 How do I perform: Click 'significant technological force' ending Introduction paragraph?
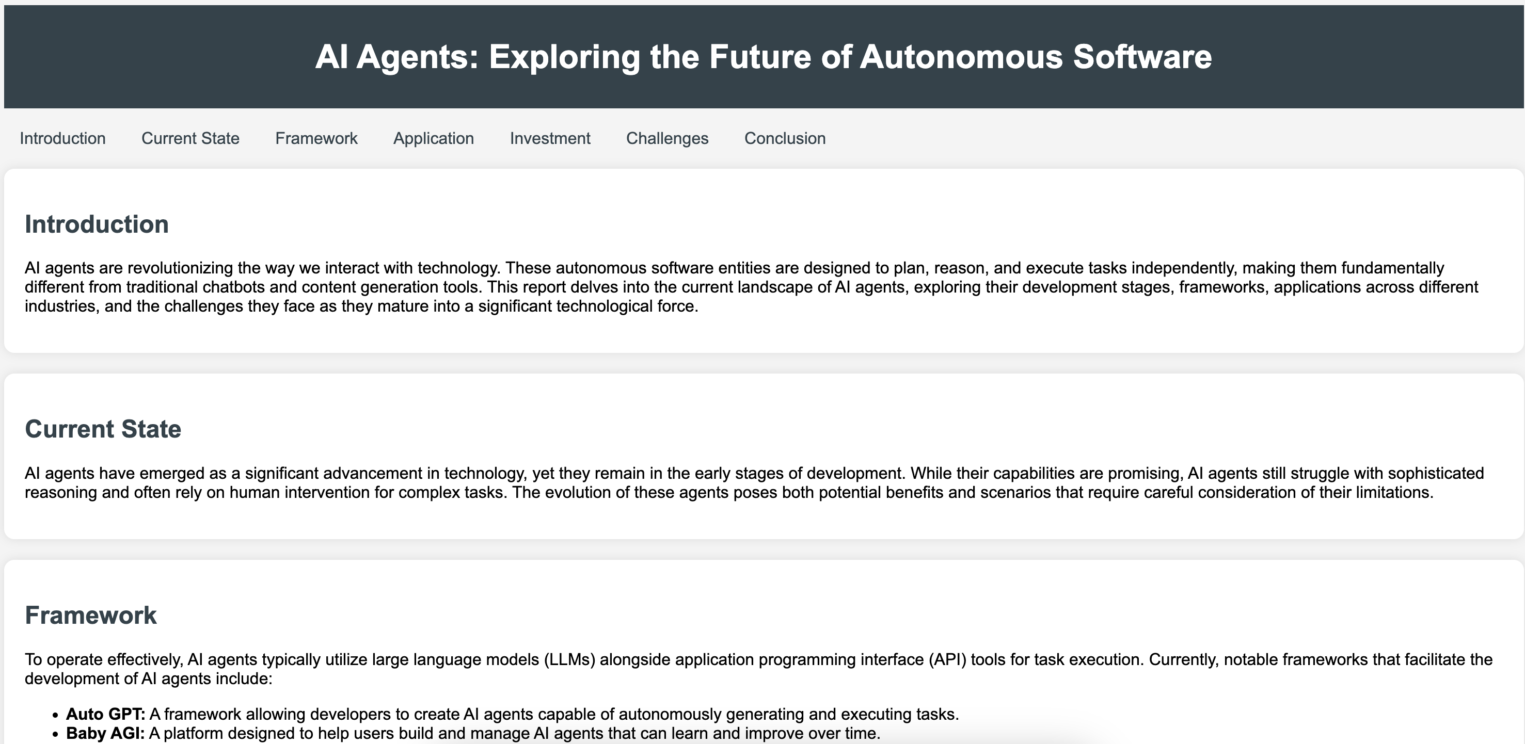(587, 306)
